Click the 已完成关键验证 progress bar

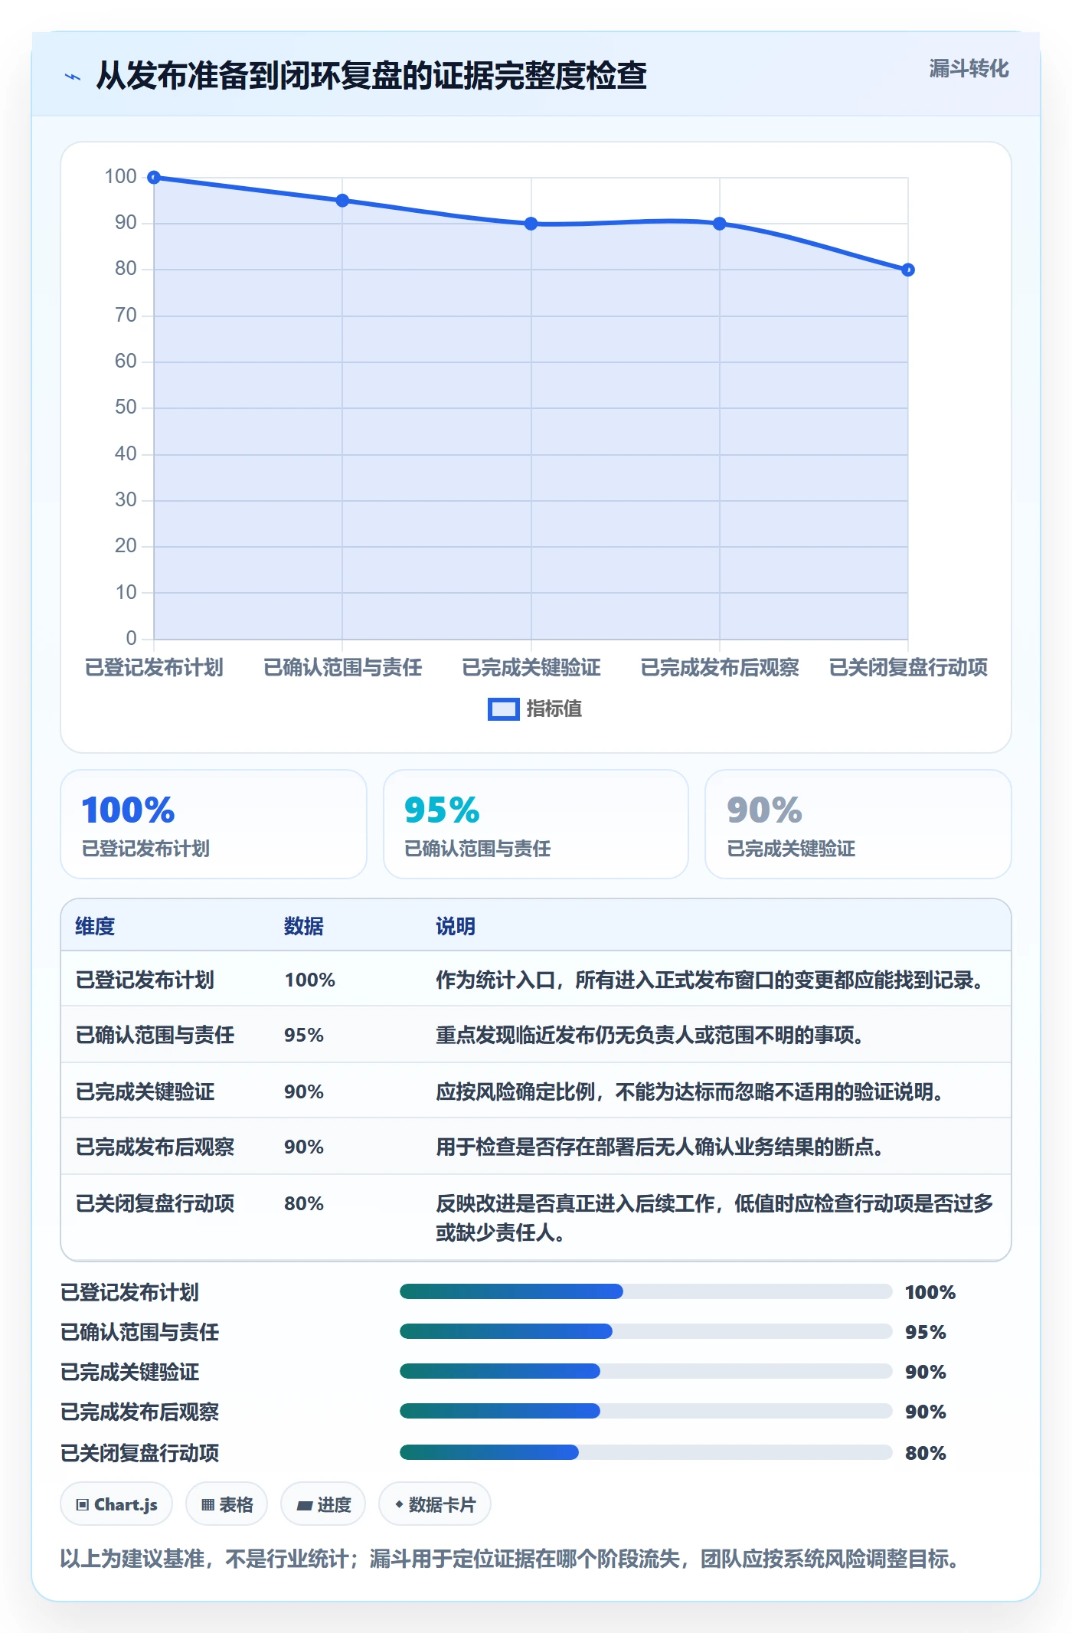[646, 1371]
